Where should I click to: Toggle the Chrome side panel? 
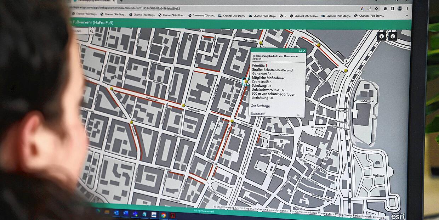(392, 9)
